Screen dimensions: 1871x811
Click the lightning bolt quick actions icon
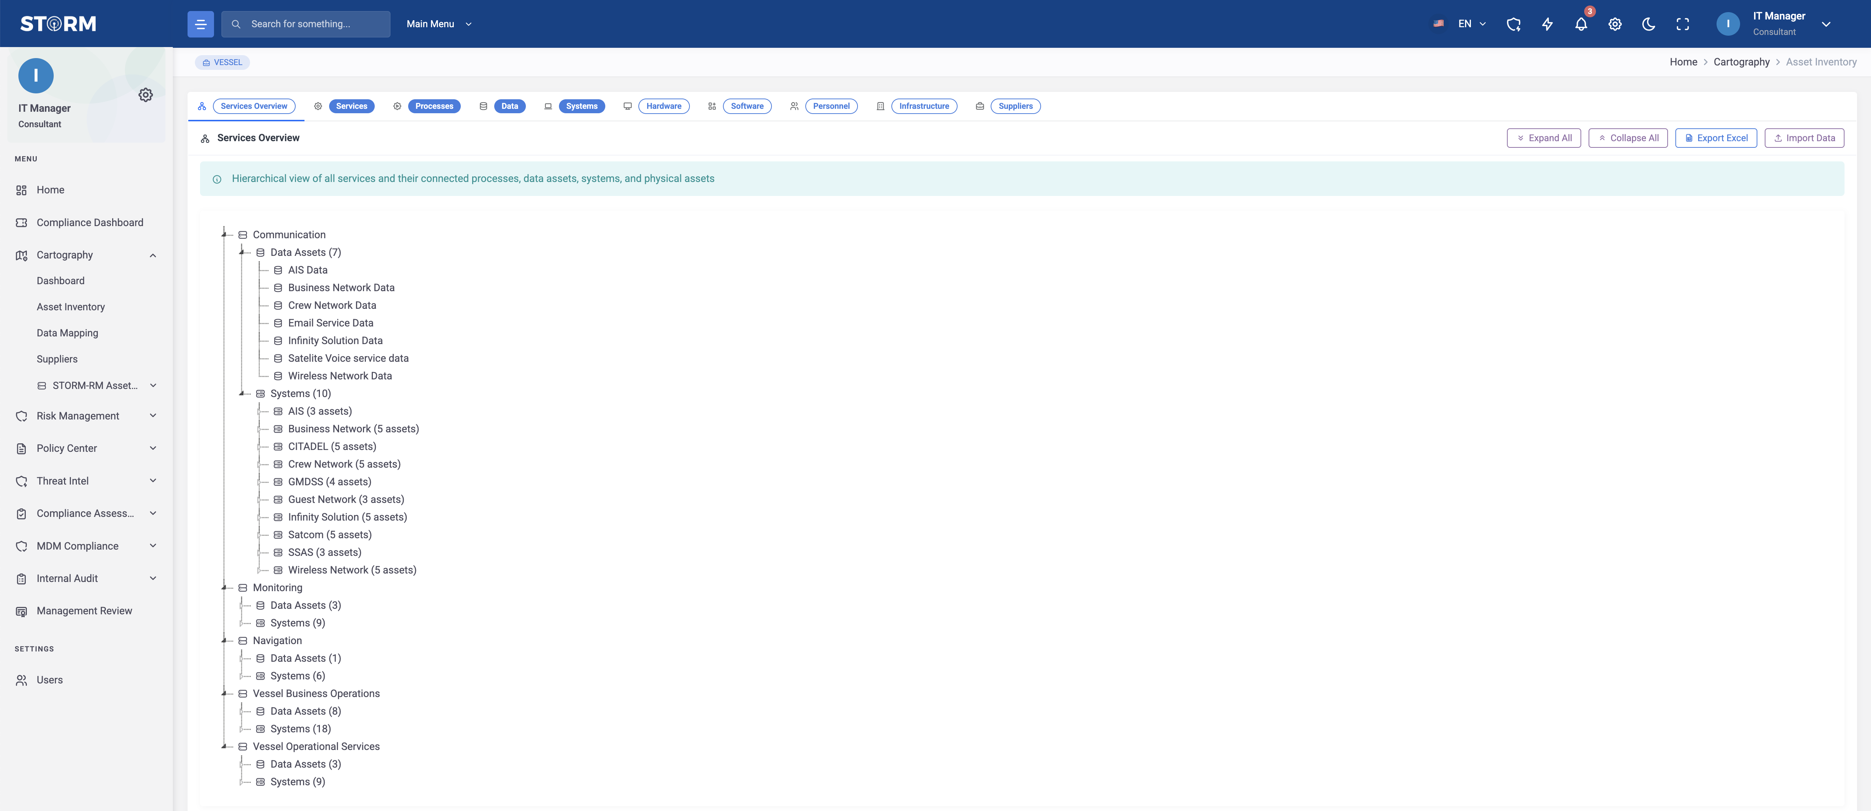pyautogui.click(x=1547, y=24)
